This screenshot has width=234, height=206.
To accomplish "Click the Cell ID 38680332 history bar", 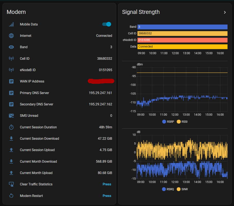I will 182,33.
